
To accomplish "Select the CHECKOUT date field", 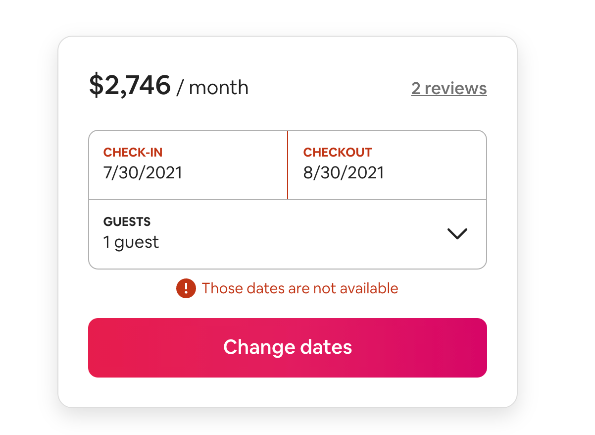I will pos(386,164).
